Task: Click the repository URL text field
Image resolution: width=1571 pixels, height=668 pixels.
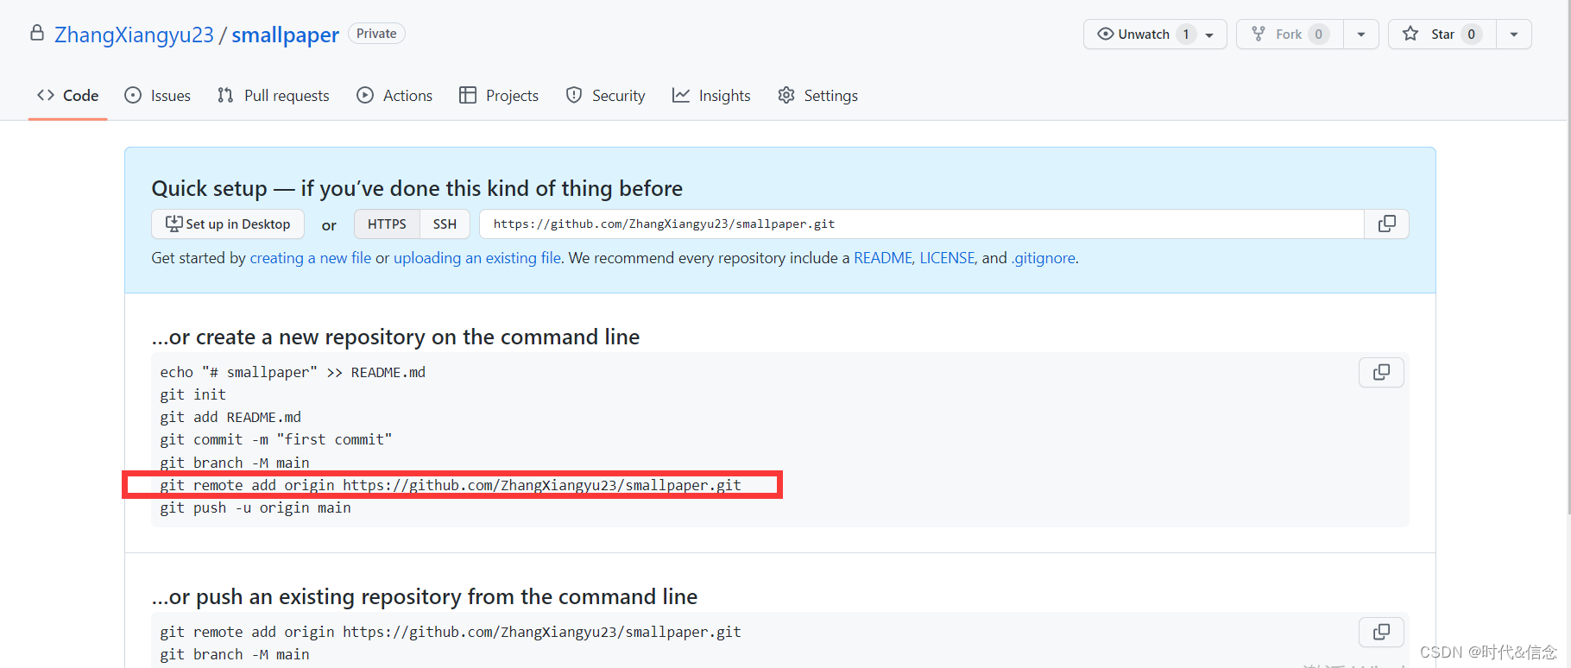Action: tap(920, 224)
